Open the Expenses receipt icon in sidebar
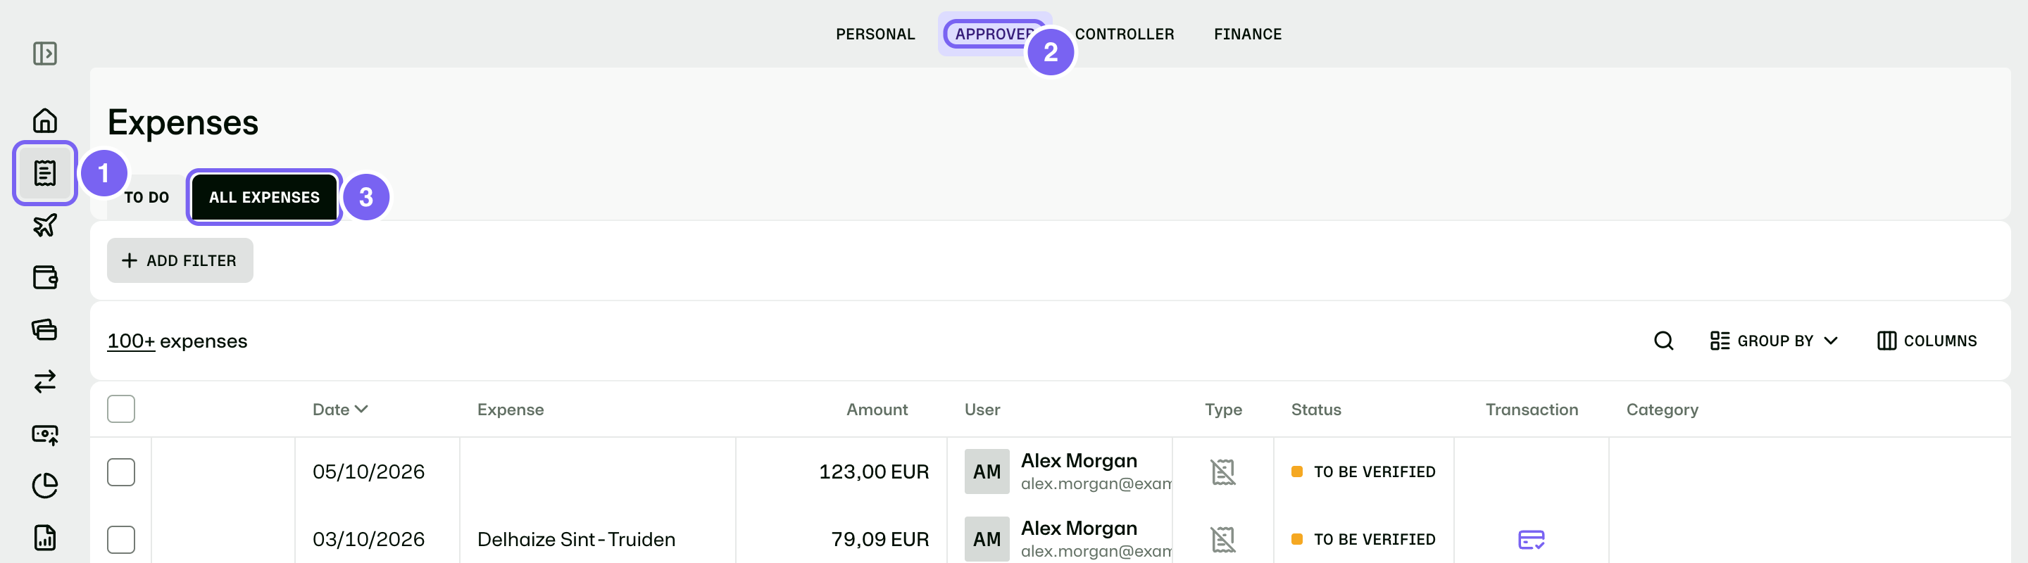Viewport: 2028px width, 563px height. pos(45,173)
